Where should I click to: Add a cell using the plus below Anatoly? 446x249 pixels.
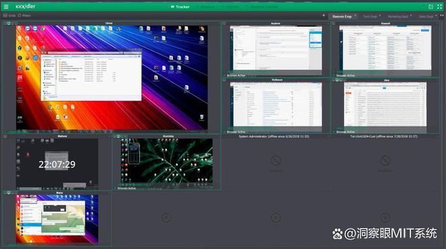pyautogui.click(x=166, y=218)
